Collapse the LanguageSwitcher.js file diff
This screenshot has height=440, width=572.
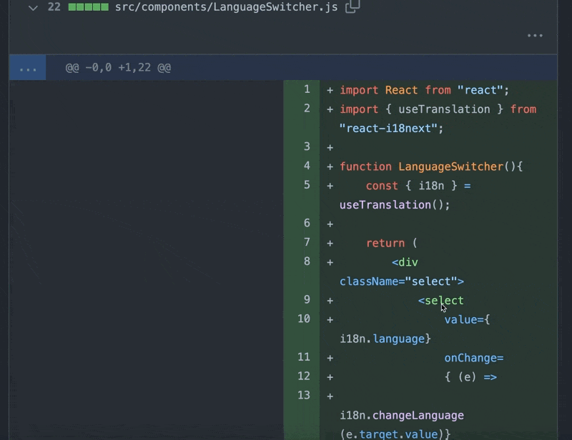pos(32,7)
